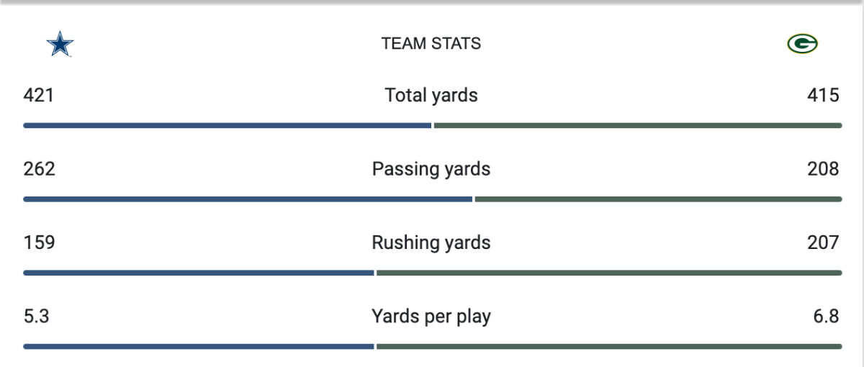
Task: Click the blue Total yards bar segment
Action: [227, 125]
